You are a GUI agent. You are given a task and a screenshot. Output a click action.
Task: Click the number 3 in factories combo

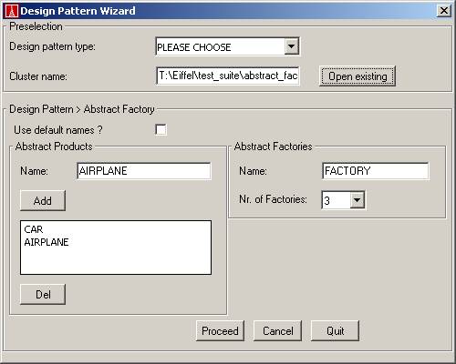[327, 200]
